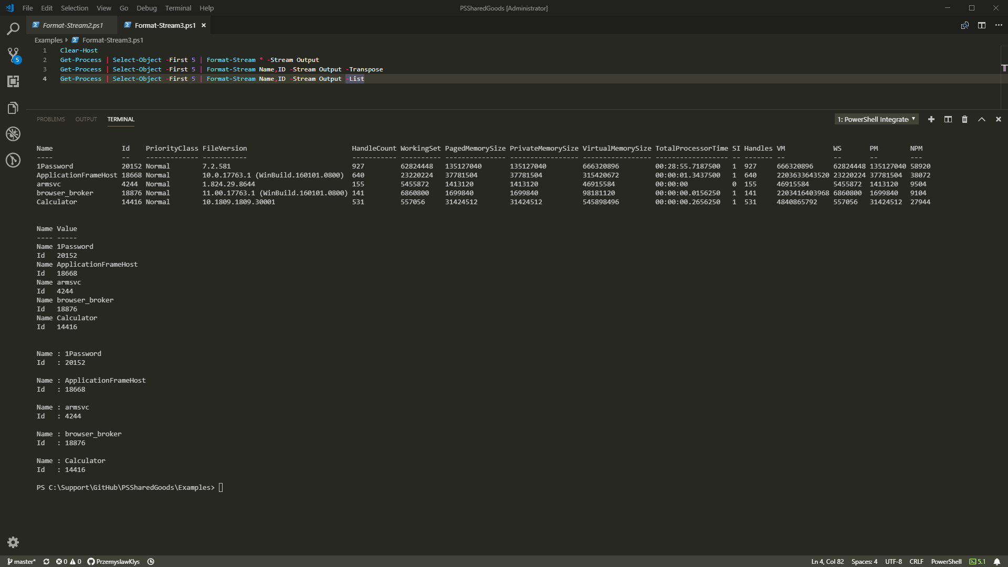Open the Search view
Screen dimensions: 1008x567
coord(13,29)
